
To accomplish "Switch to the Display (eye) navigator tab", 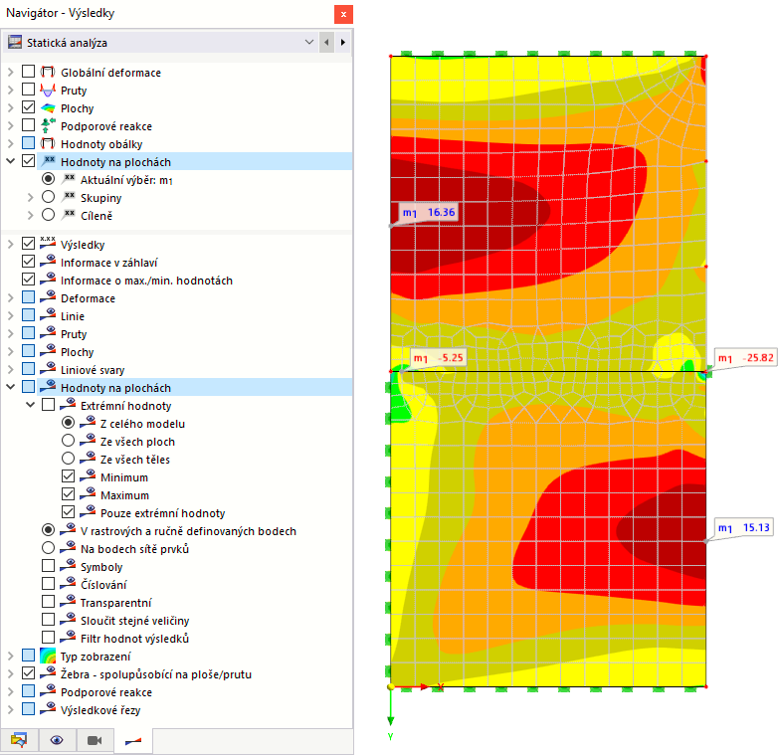I will (57, 740).
